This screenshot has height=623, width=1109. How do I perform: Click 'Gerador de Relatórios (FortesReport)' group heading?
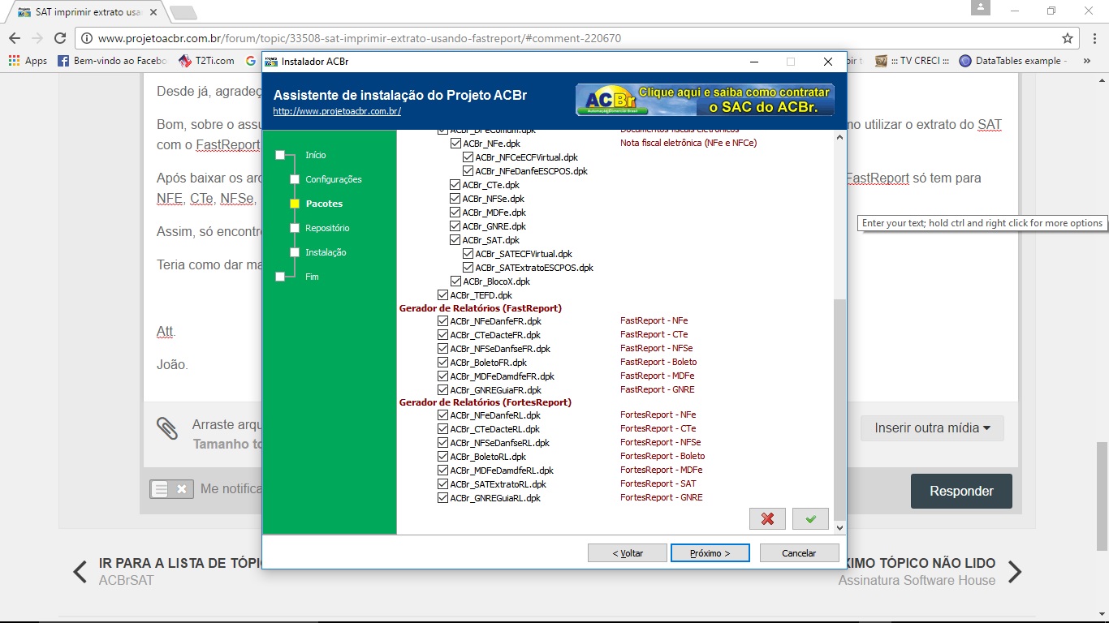pos(485,402)
